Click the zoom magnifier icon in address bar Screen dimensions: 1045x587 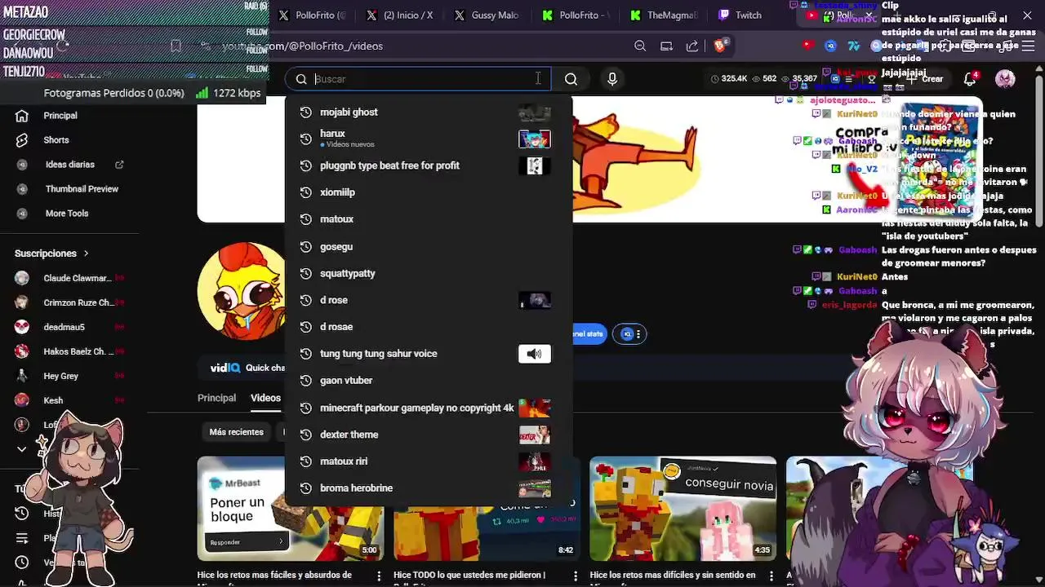pyautogui.click(x=640, y=46)
